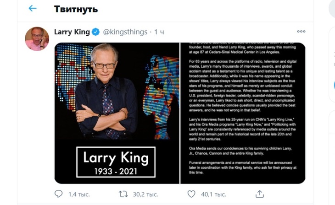Click the blue verified badge
This screenshot has width=335, height=205.
[95, 32]
